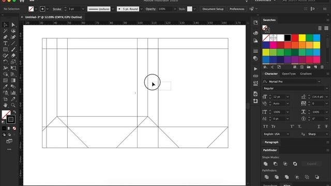Click the Preferences button
Image resolution: width=331 pixels, height=186 pixels.
click(x=237, y=9)
